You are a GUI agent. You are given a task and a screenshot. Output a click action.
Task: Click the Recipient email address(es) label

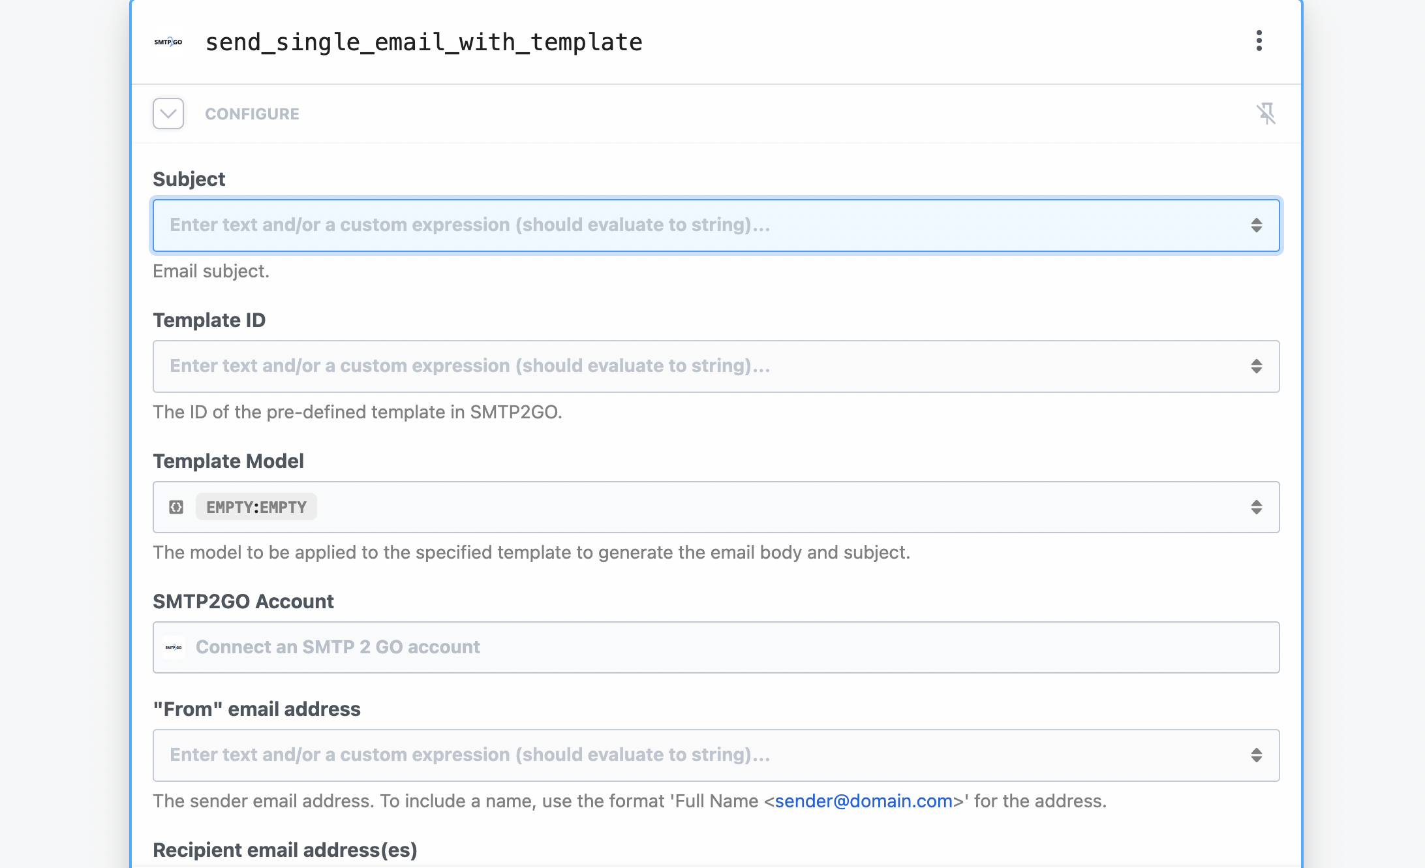pyautogui.click(x=284, y=850)
